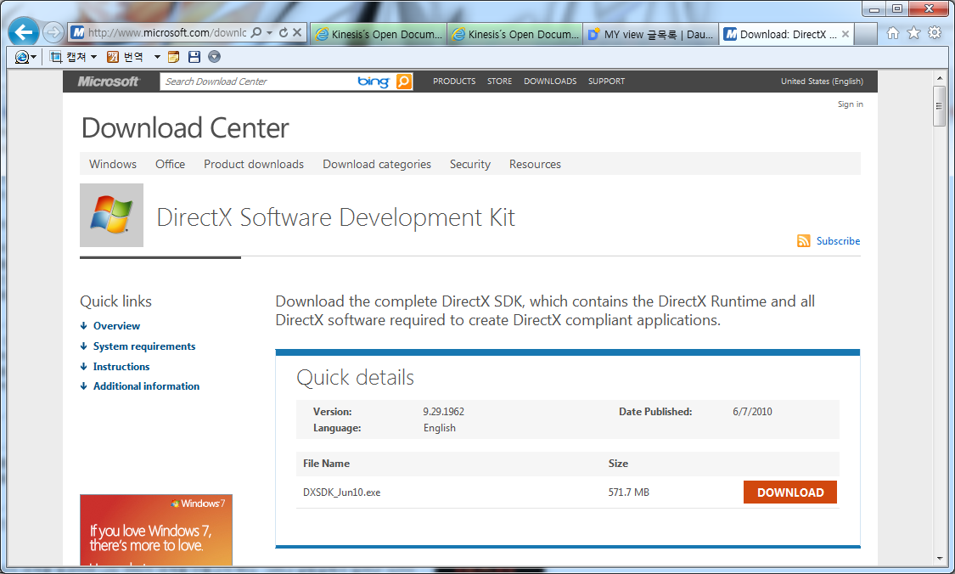Open the address bar autocomplete dropdown arrow
Screen dimensions: 955x574
(x=269, y=33)
